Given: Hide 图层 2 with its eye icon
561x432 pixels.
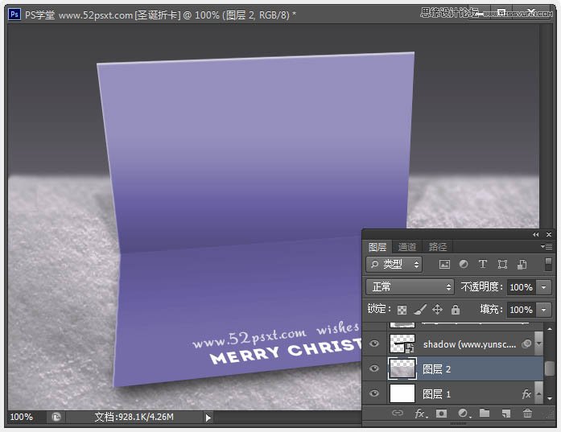Looking at the screenshot, I should pyautogui.click(x=374, y=368).
